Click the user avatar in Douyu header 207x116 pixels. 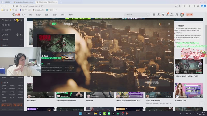pyautogui.click(x=182, y=15)
